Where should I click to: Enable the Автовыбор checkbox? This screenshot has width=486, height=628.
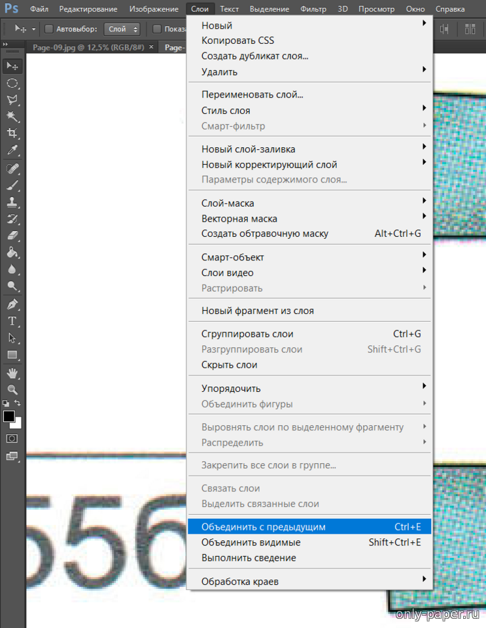[49, 29]
